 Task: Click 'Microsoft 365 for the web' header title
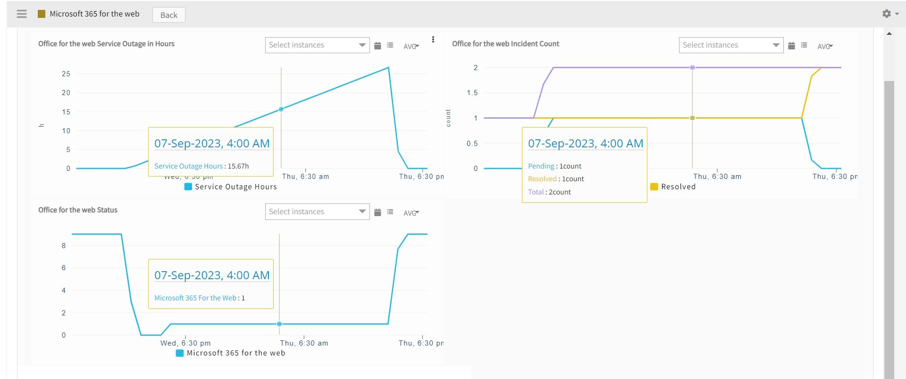click(x=94, y=14)
